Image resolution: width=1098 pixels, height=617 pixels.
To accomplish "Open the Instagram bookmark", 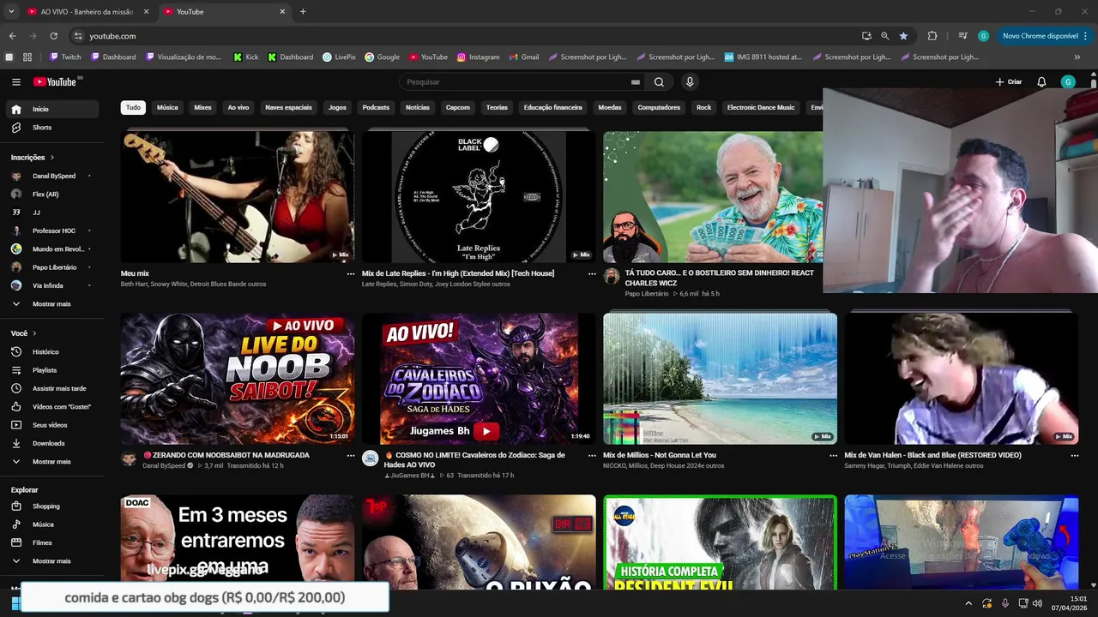I will [x=478, y=57].
